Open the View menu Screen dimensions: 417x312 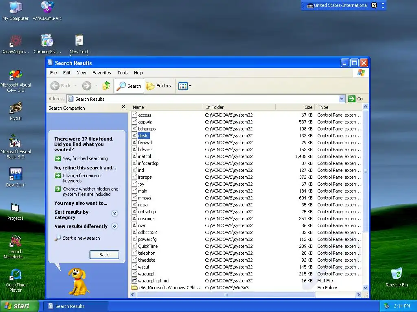(x=81, y=73)
